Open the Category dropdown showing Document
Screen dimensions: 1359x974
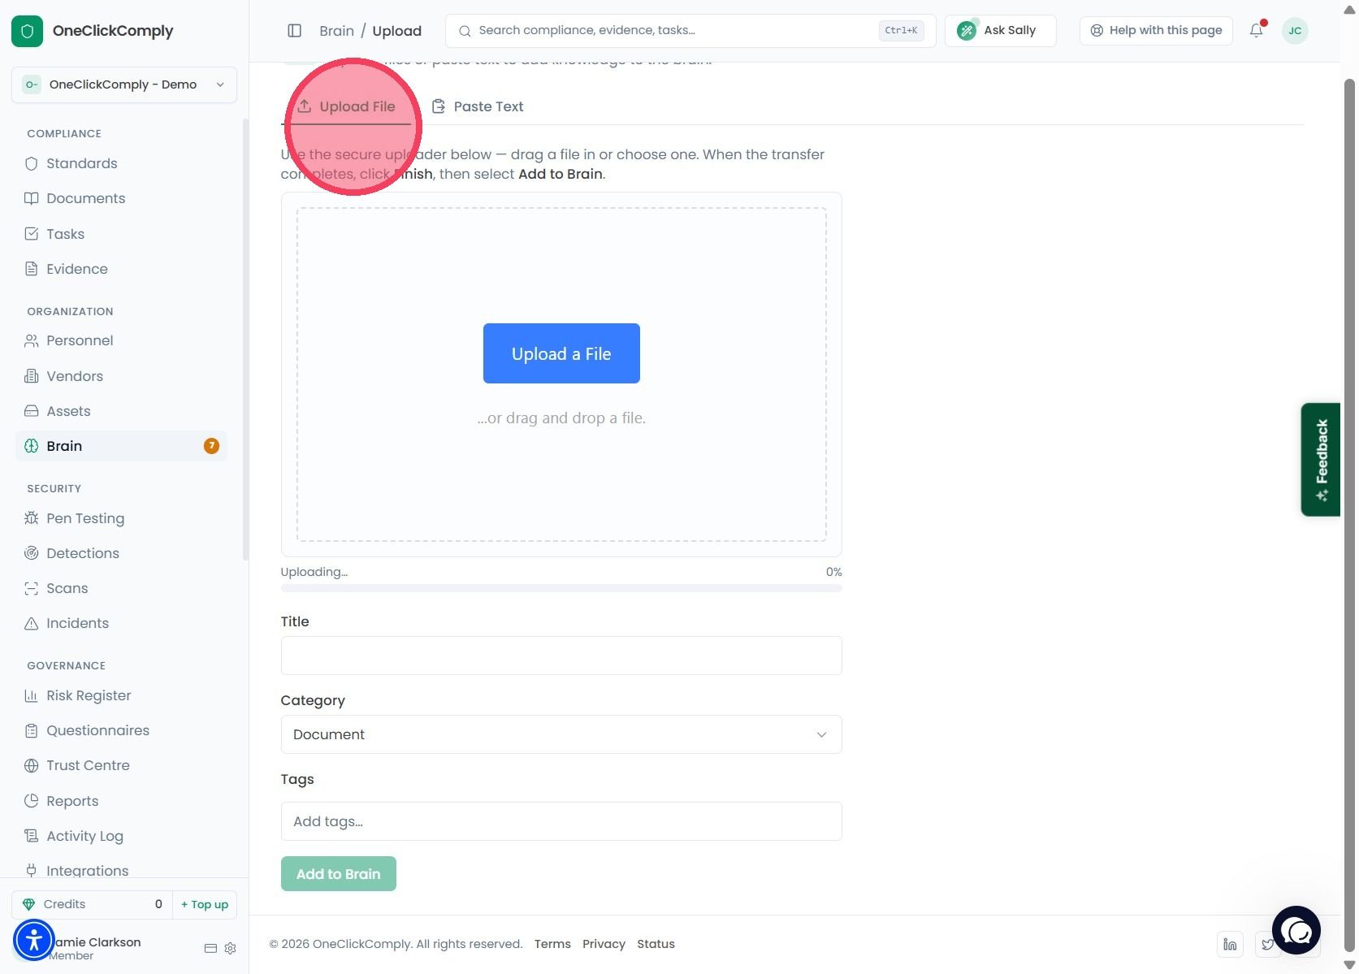tap(561, 734)
